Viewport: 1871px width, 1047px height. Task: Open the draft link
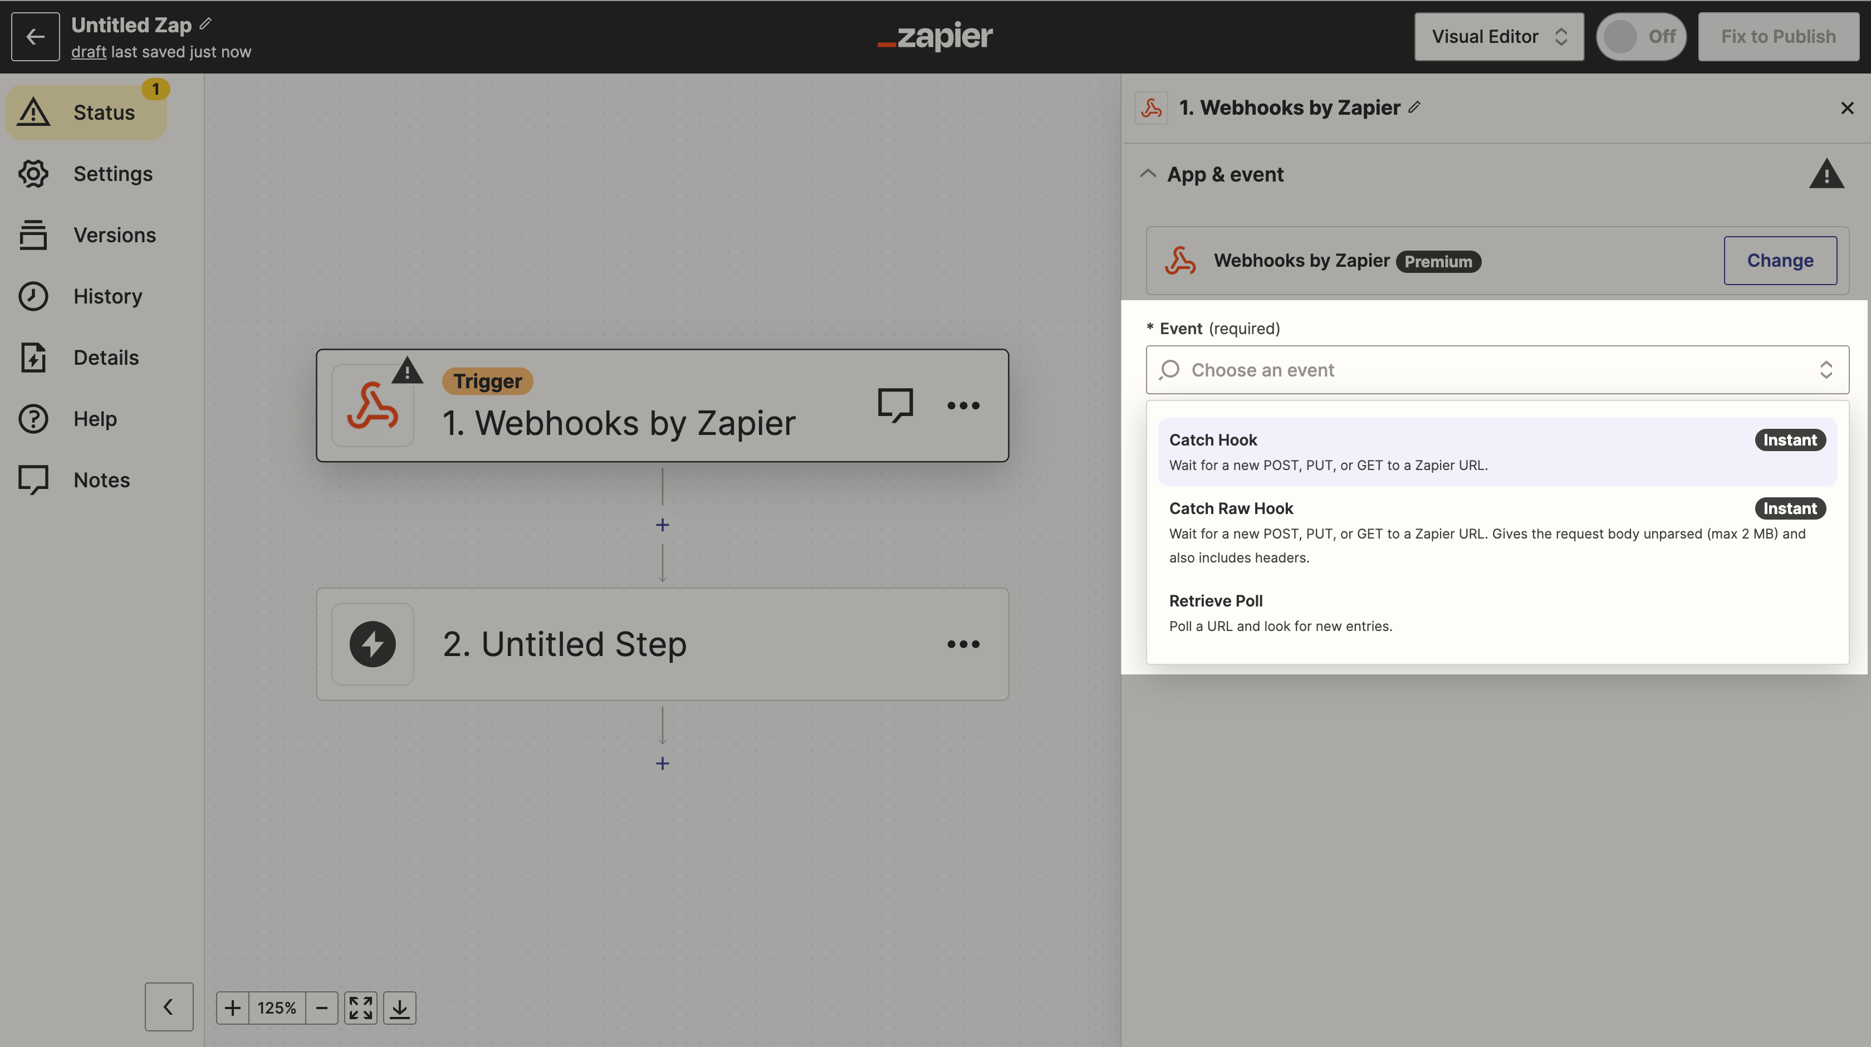tap(89, 52)
